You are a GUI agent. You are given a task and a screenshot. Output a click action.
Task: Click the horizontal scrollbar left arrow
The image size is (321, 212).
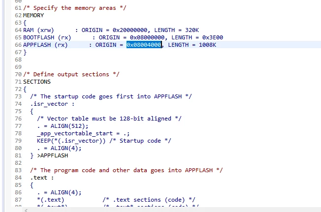coord(26,210)
